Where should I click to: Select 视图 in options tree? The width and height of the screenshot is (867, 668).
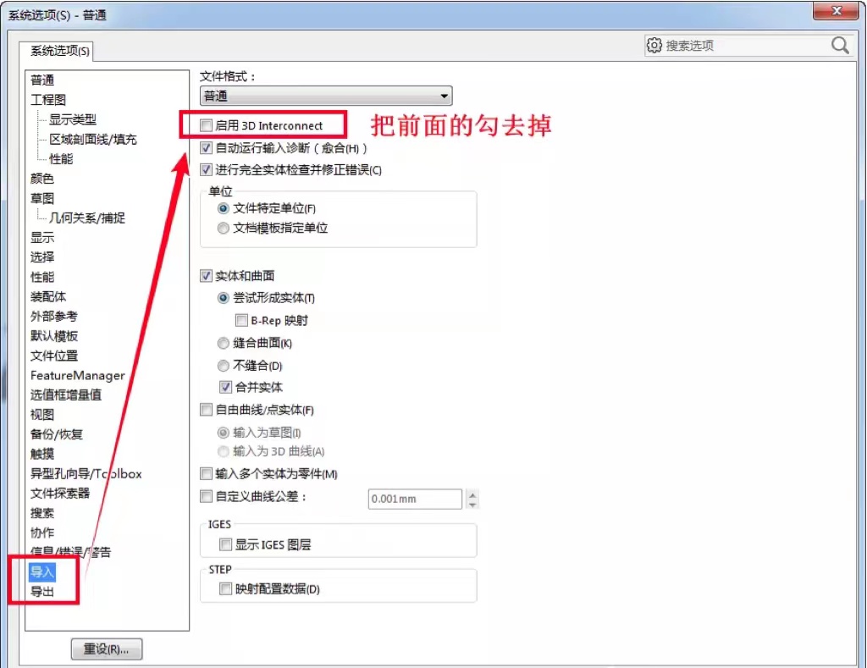pyautogui.click(x=42, y=415)
